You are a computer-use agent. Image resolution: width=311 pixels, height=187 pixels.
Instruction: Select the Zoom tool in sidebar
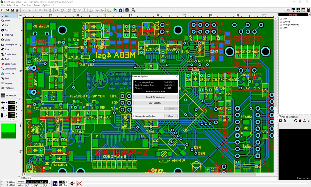[9, 20]
